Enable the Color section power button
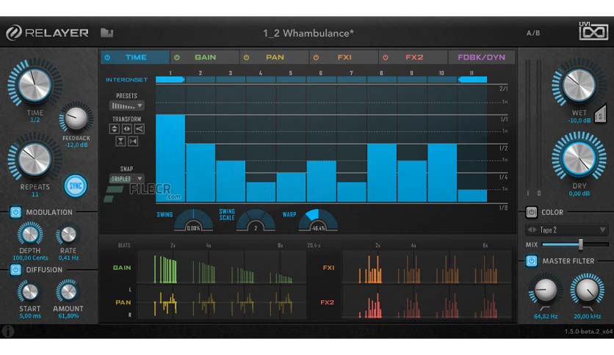 tap(532, 212)
